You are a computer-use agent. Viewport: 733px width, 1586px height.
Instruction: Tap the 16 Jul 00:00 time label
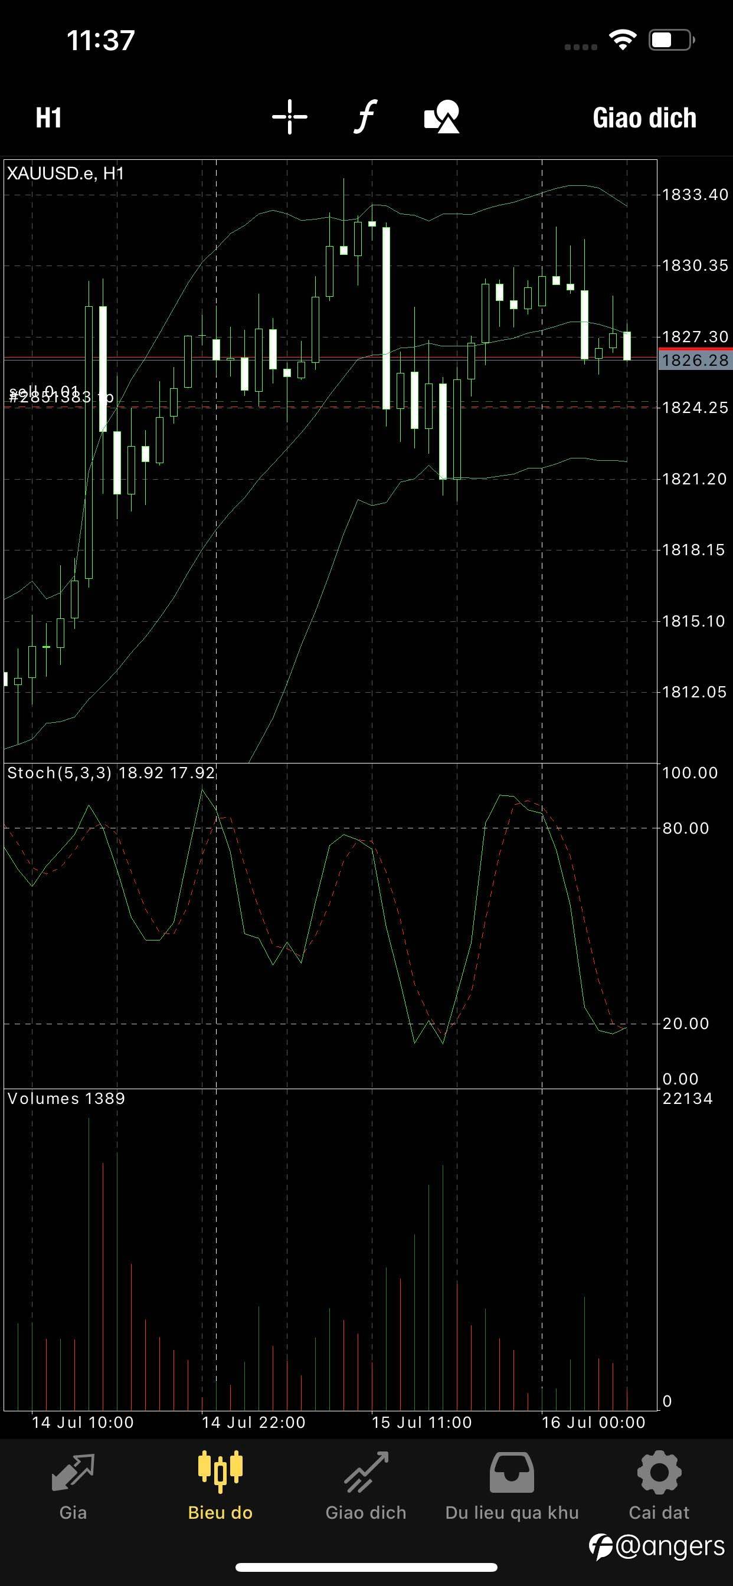(593, 1422)
